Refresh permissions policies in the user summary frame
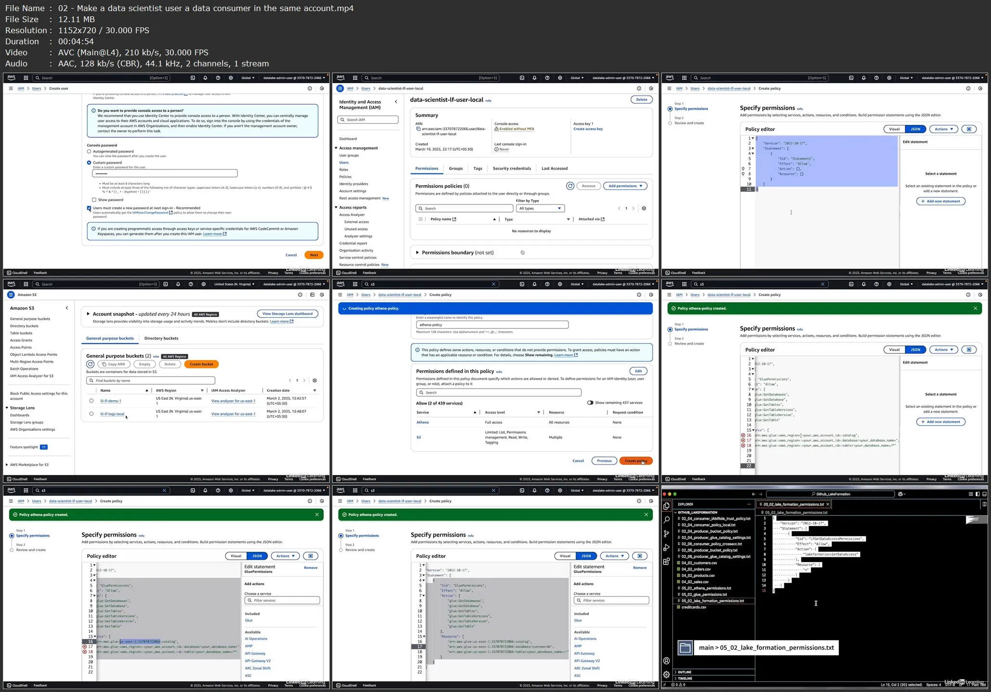This screenshot has height=692, width=991. 570,186
